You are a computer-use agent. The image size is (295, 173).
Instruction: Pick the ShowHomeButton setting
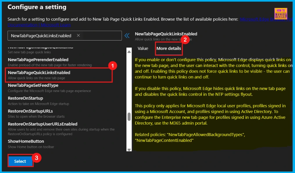pyautogui.click(x=31, y=144)
